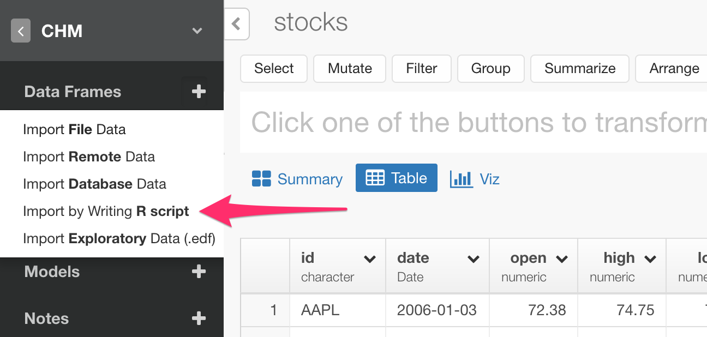Click the plus icon next to Notes
The image size is (707, 337).
pos(199,318)
